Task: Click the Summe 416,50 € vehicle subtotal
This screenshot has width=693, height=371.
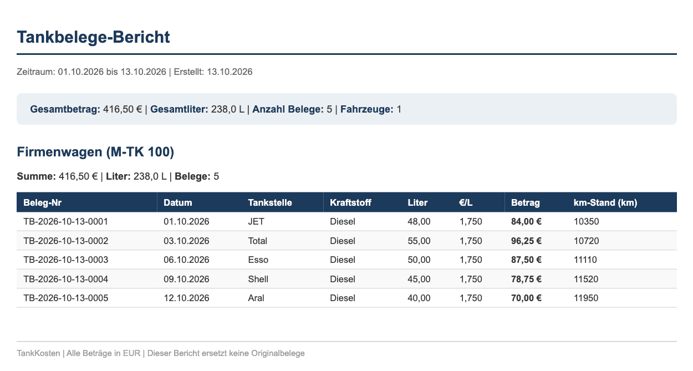Action: [57, 177]
